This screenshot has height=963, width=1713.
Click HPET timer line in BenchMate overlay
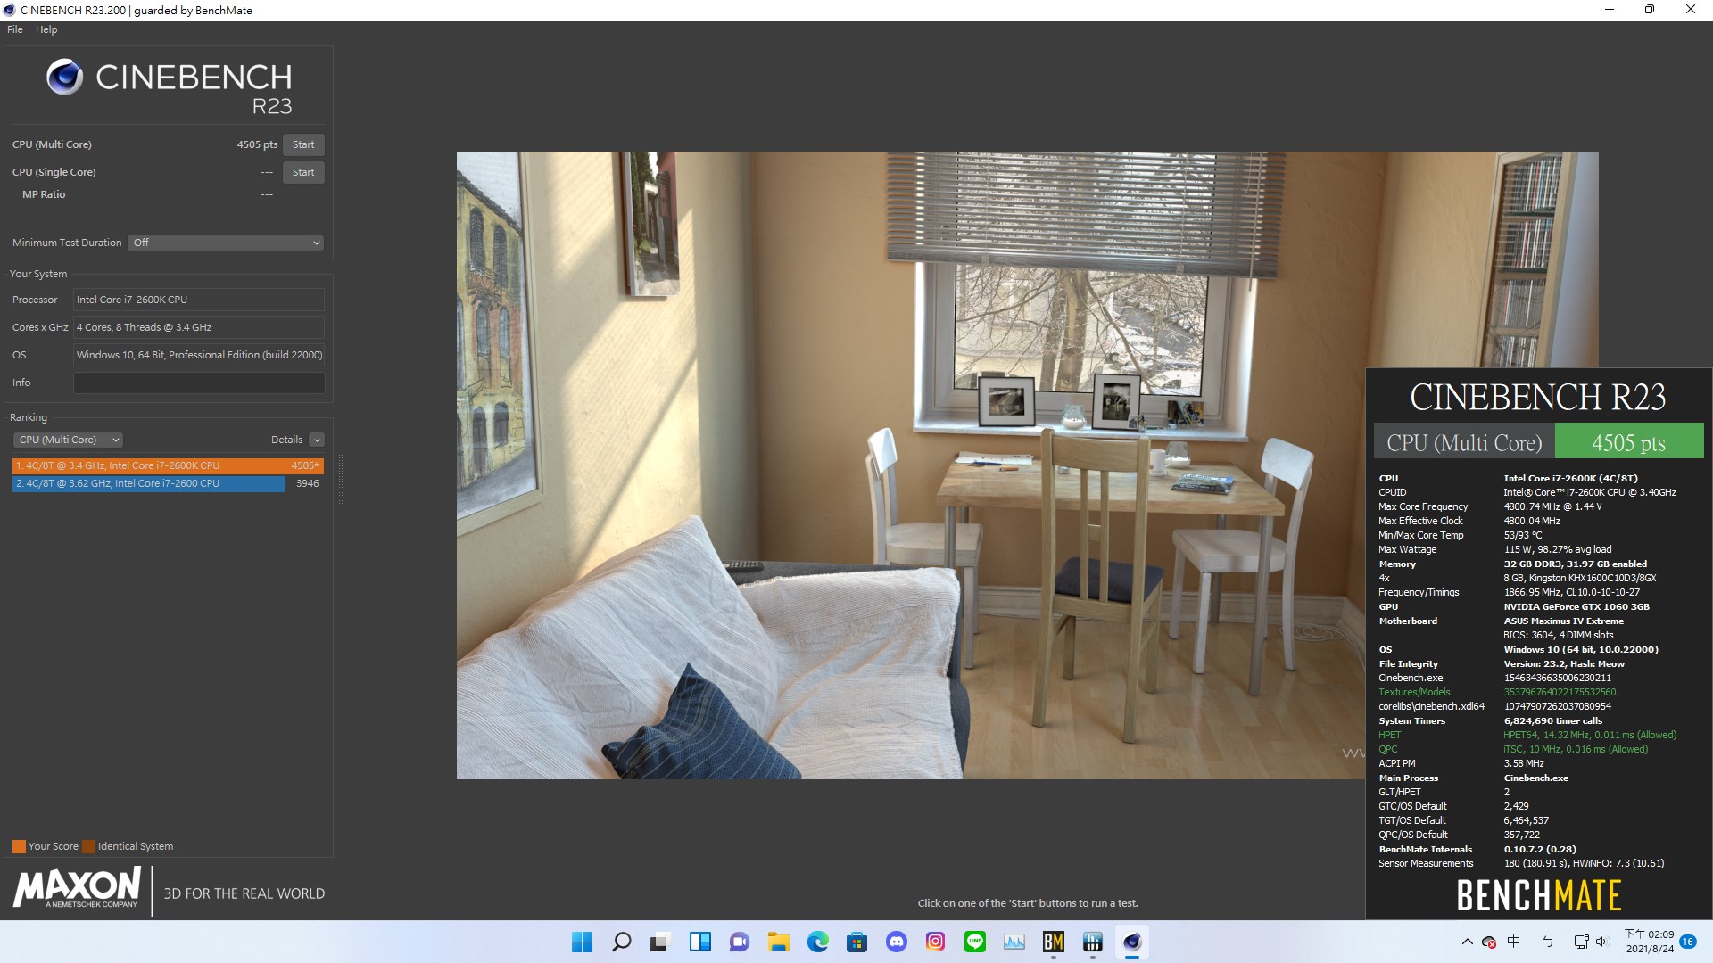pyautogui.click(x=1527, y=735)
